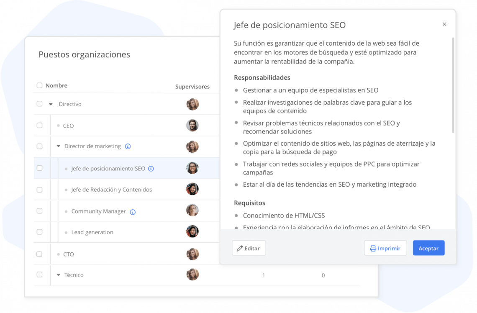Image resolution: width=477 pixels, height=313 pixels.
Task: Collapse the Directivo group arrow
Action: [51, 104]
